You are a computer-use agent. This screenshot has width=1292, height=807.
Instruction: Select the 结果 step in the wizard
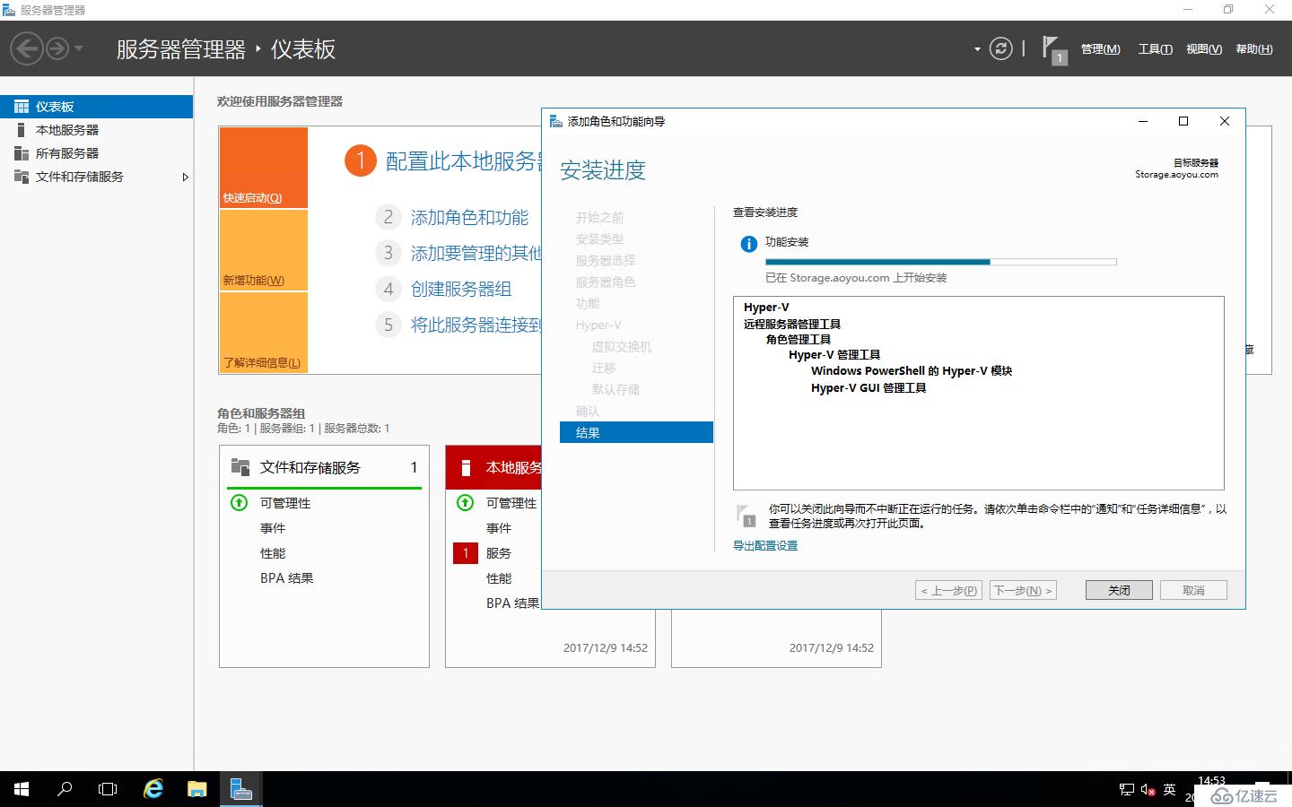point(636,432)
